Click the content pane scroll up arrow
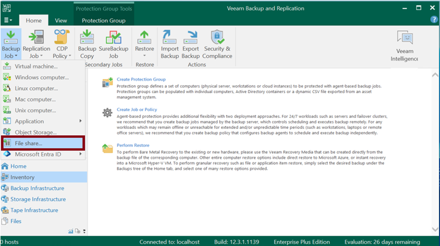The height and width of the screenshot is (246, 440). click(435, 75)
